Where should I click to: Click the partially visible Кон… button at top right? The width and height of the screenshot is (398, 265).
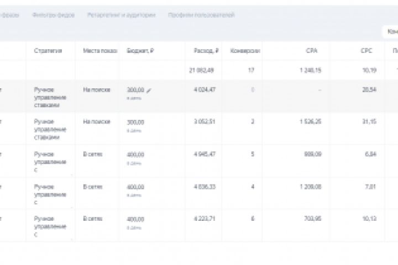click(391, 32)
